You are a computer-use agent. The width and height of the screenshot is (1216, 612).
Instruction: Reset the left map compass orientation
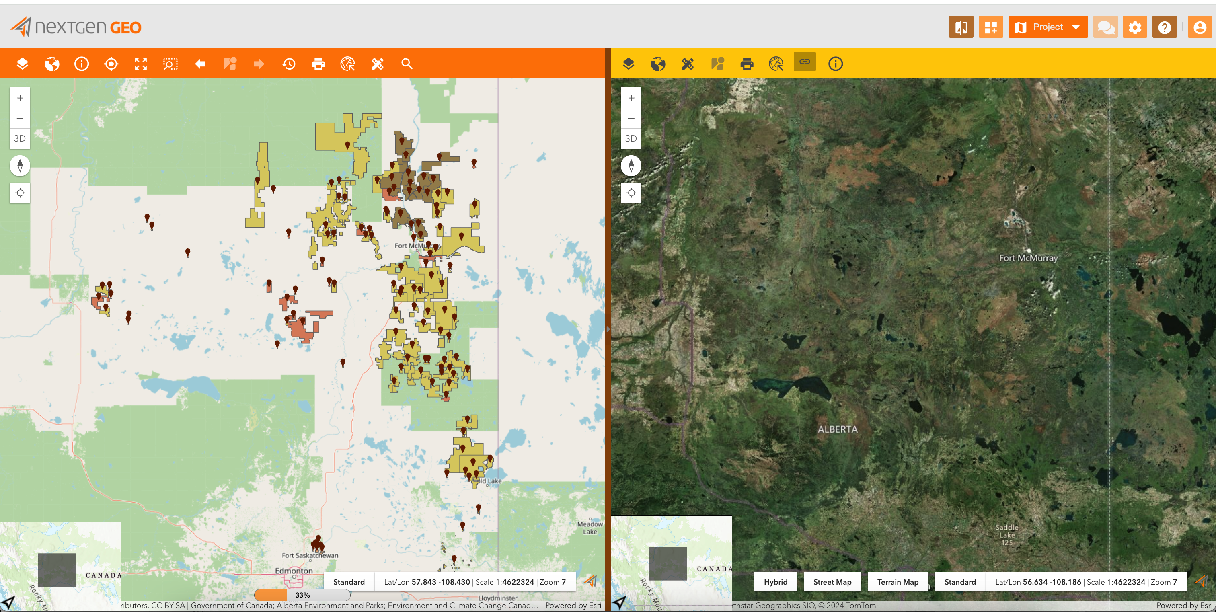[20, 166]
